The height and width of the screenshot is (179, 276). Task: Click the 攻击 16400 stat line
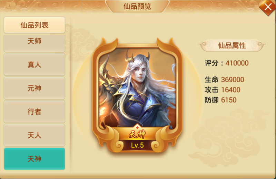tap(222, 90)
